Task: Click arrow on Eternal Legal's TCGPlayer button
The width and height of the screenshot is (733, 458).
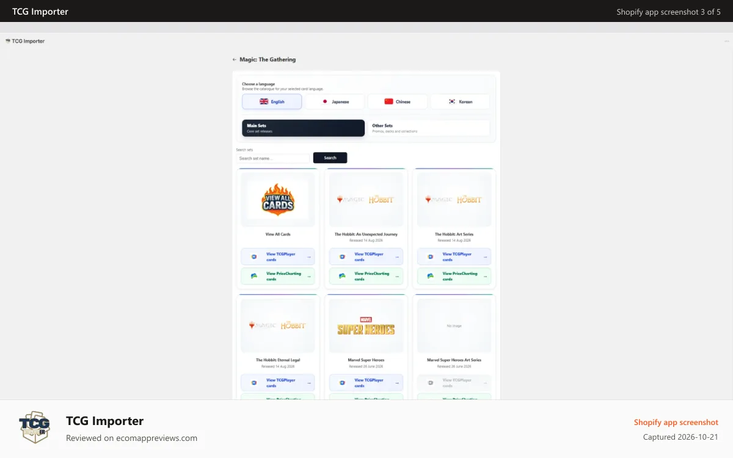Action: [x=309, y=383]
